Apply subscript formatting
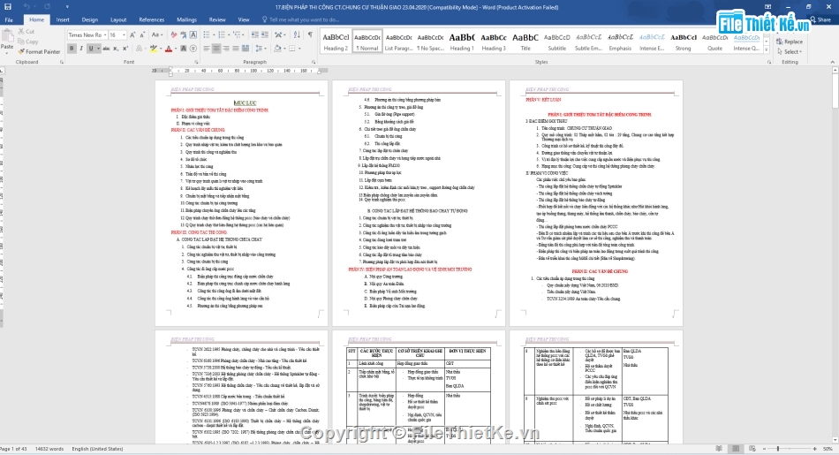 tap(116, 49)
